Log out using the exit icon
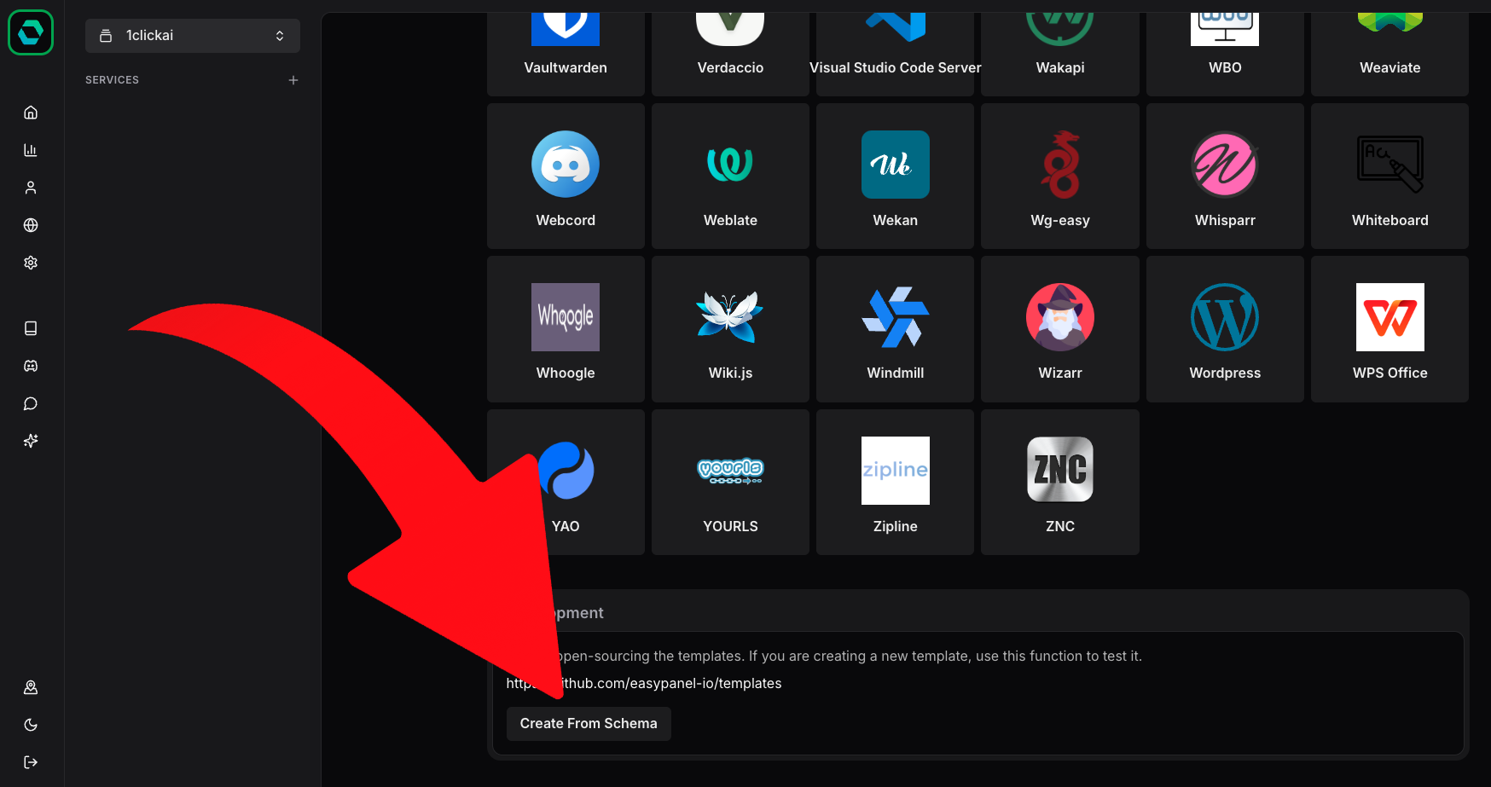Image resolution: width=1491 pixels, height=787 pixels. tap(31, 762)
